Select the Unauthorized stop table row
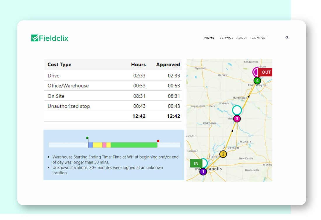321x220 pixels. coord(113,106)
